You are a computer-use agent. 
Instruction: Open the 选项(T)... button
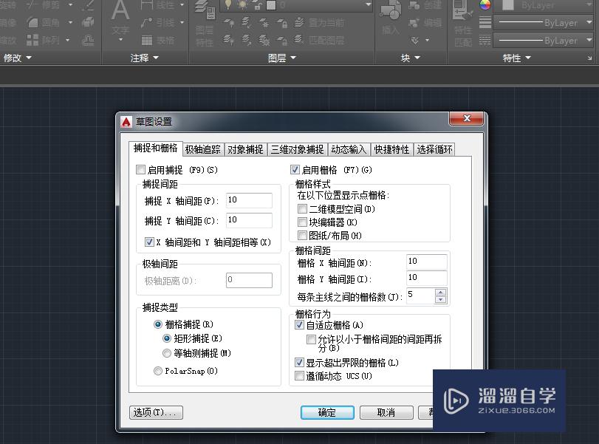[156, 412]
